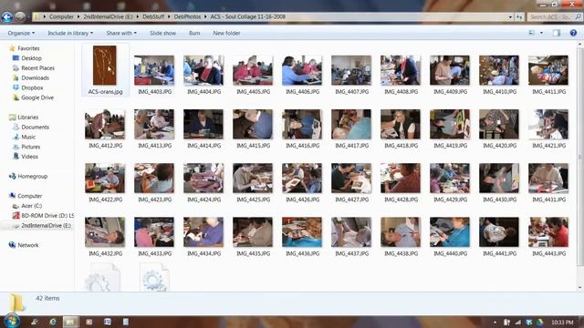Select thumbnail IMG_4438.JPG
This screenshot has width=584, height=328.
401,232
